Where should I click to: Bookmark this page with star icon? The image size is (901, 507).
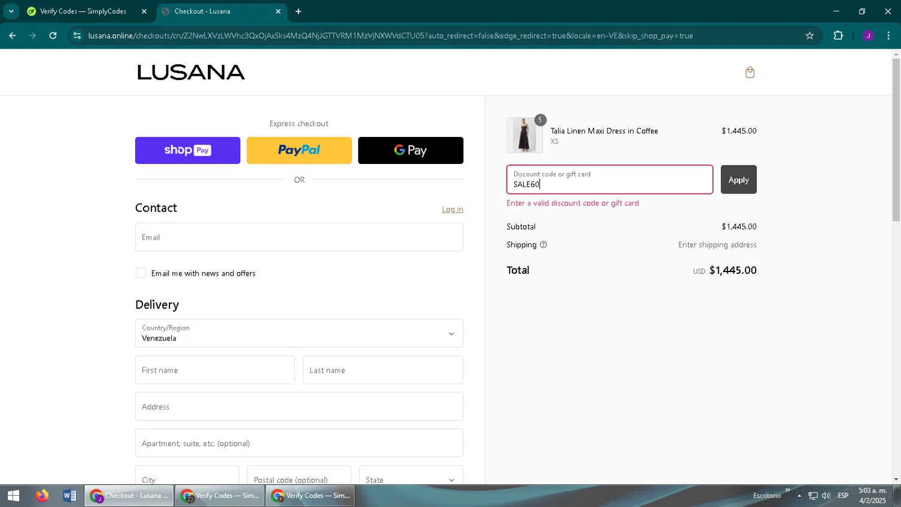810,35
